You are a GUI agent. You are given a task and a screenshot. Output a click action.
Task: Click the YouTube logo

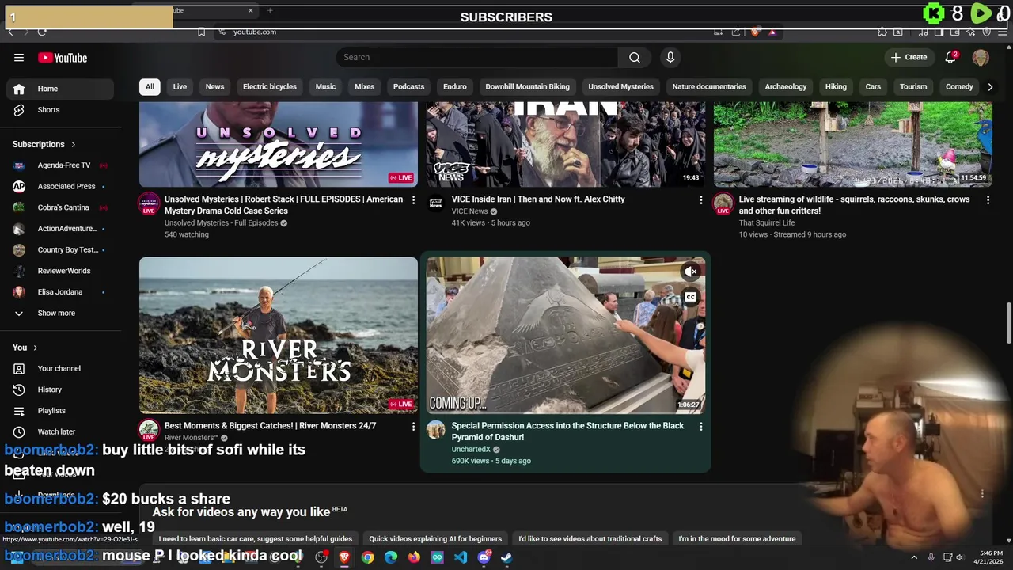point(63,58)
